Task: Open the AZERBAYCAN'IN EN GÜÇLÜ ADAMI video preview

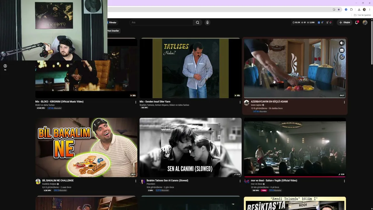Action: click(x=295, y=68)
